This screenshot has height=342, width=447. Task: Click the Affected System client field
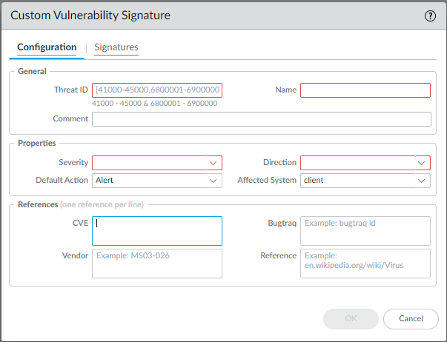coord(357,181)
